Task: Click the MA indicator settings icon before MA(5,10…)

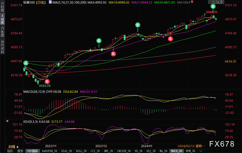Action: (50, 2)
